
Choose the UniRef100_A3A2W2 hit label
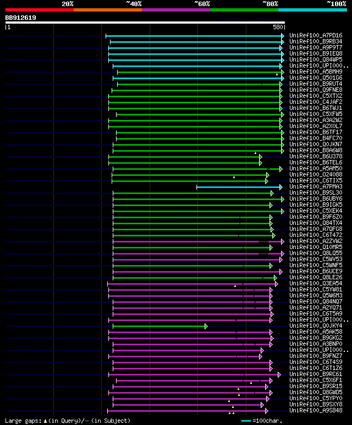[x=316, y=120]
